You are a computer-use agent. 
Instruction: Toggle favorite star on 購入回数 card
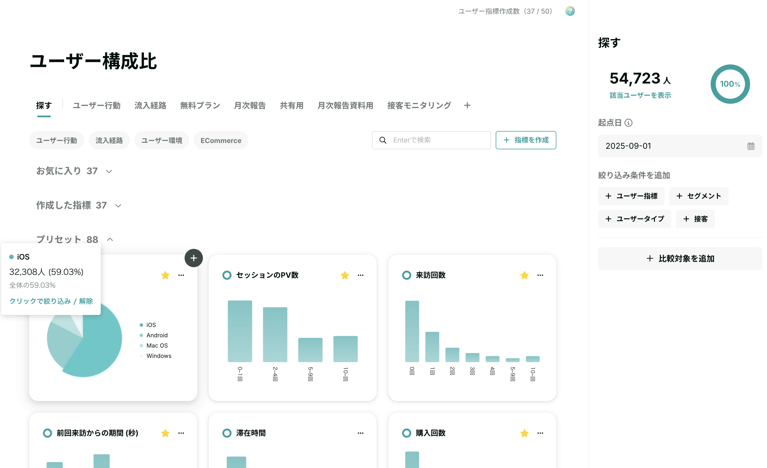pos(524,433)
